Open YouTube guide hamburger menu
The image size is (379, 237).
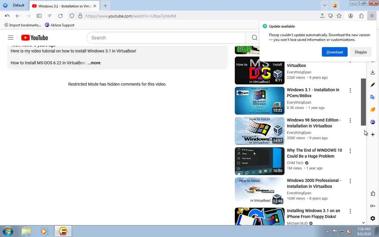pyautogui.click(x=11, y=38)
